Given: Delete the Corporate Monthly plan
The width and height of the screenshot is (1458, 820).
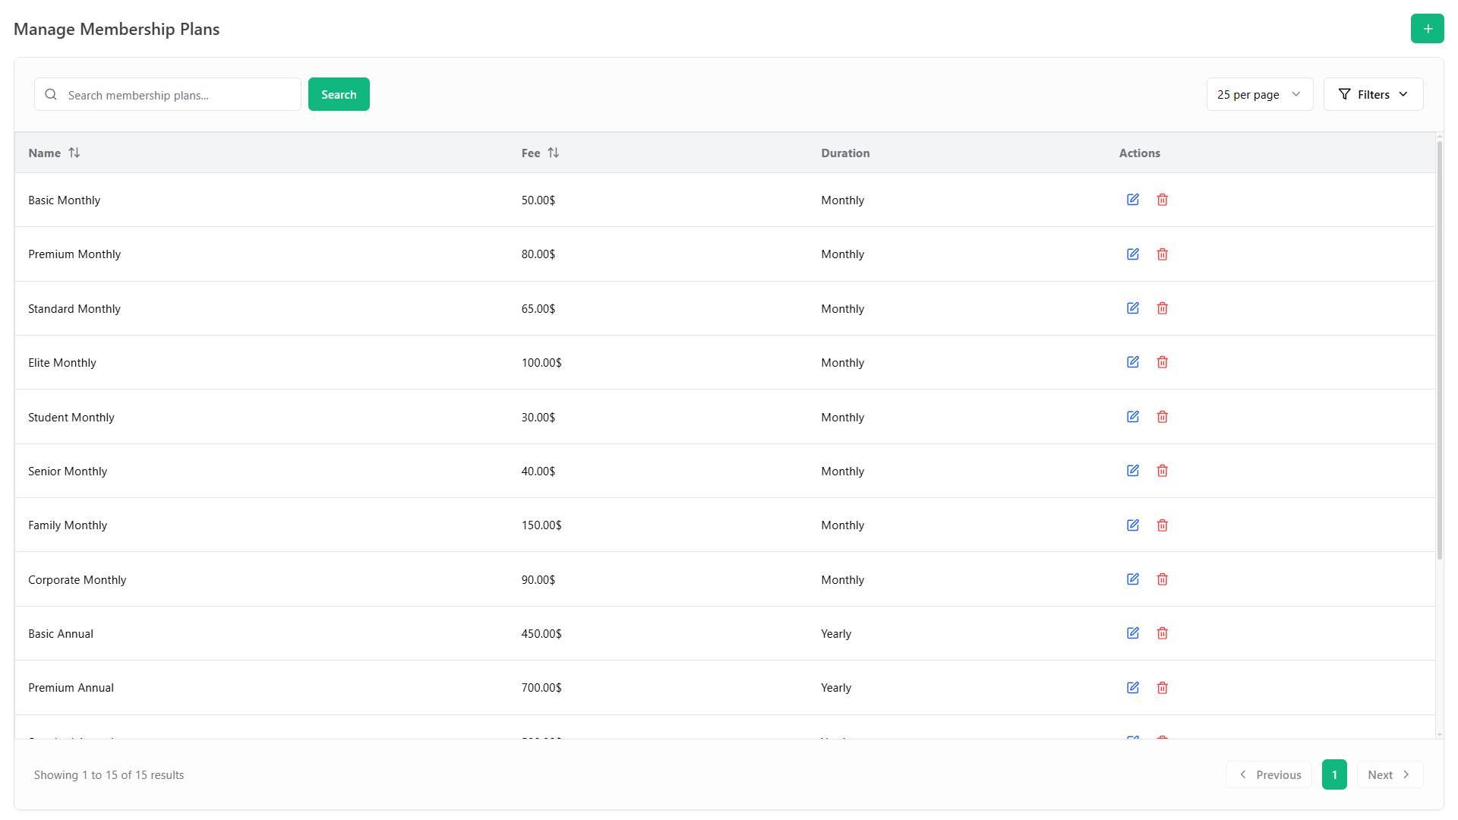Looking at the screenshot, I should click(1163, 579).
